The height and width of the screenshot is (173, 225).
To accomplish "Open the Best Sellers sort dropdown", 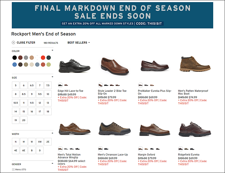I will (79, 43).
